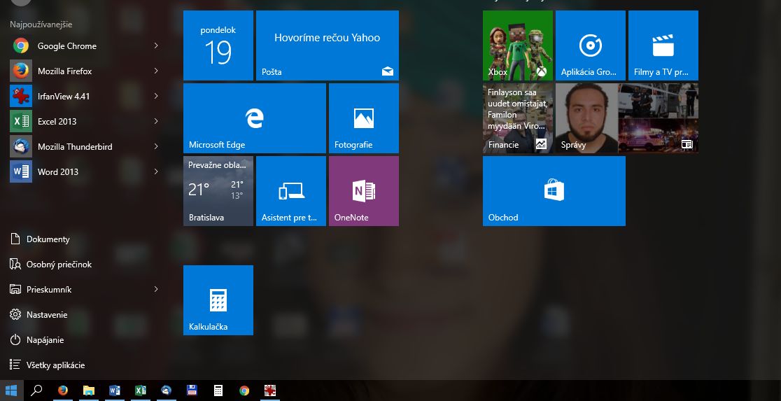Open Mozilla Thunderbird from most used list
781x401 pixels.
(x=85, y=146)
